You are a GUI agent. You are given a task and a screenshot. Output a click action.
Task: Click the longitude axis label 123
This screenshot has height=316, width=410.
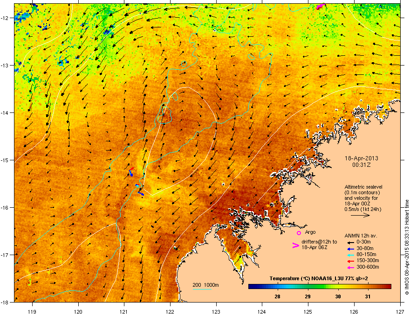(216, 311)
